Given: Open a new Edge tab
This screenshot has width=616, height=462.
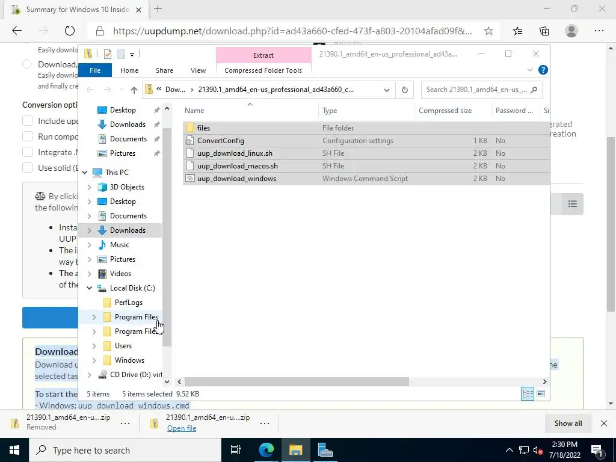Looking at the screenshot, I should tap(158, 9).
